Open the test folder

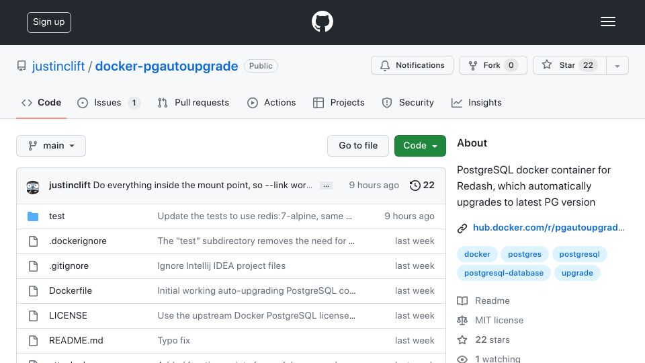[x=56, y=216]
